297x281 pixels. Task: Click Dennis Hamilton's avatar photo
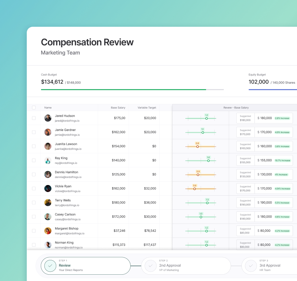point(48,174)
